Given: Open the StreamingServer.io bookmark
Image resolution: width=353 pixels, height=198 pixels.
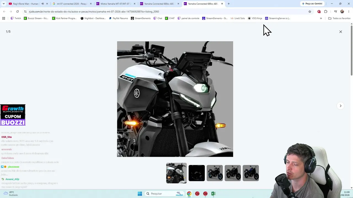Looking at the screenshot, I should [x=277, y=18].
